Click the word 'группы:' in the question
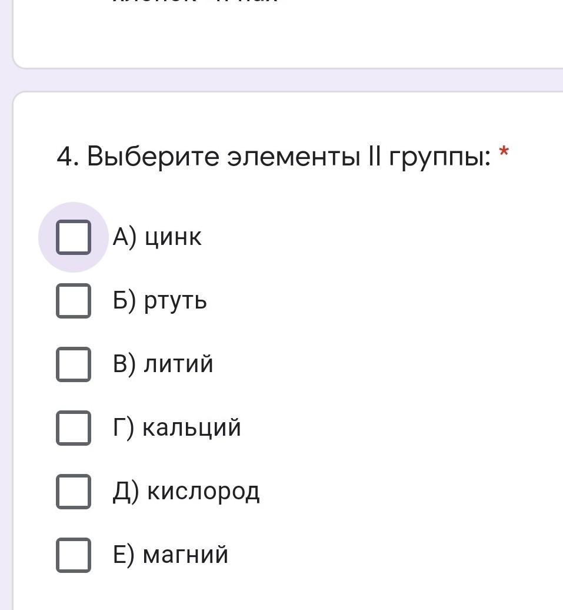 (x=439, y=158)
